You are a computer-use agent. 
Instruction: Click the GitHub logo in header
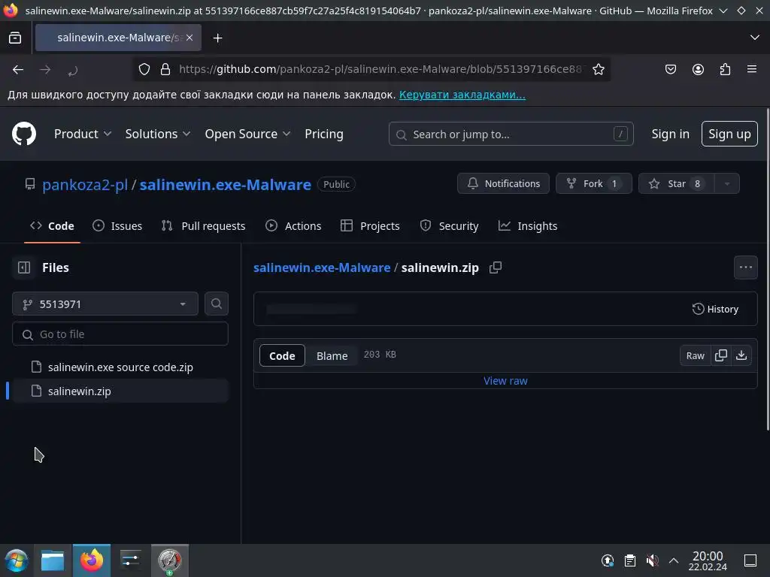pos(23,134)
